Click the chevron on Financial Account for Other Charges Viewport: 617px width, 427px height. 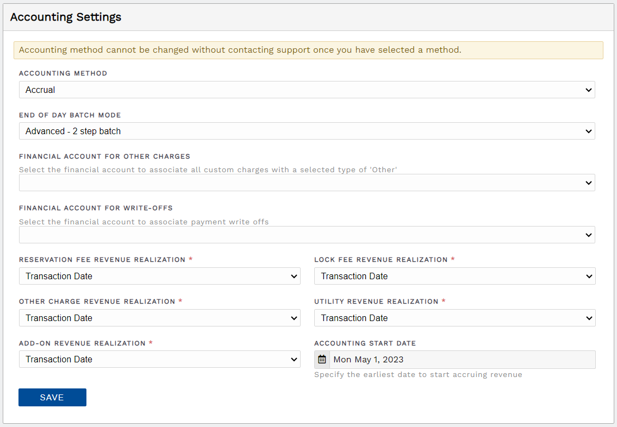click(x=589, y=183)
